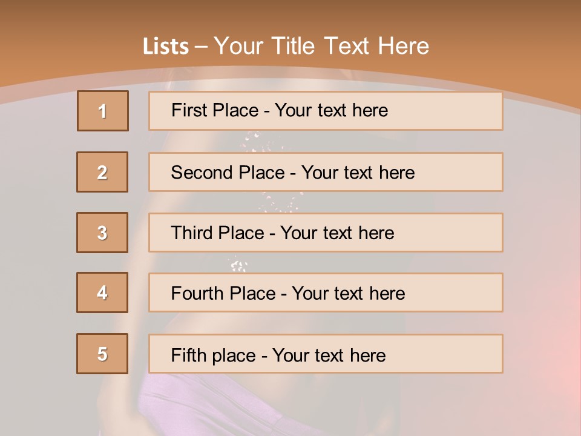Click the word "here" in the Fifth place row
Image resolution: width=581 pixels, height=436 pixels.
(x=367, y=355)
